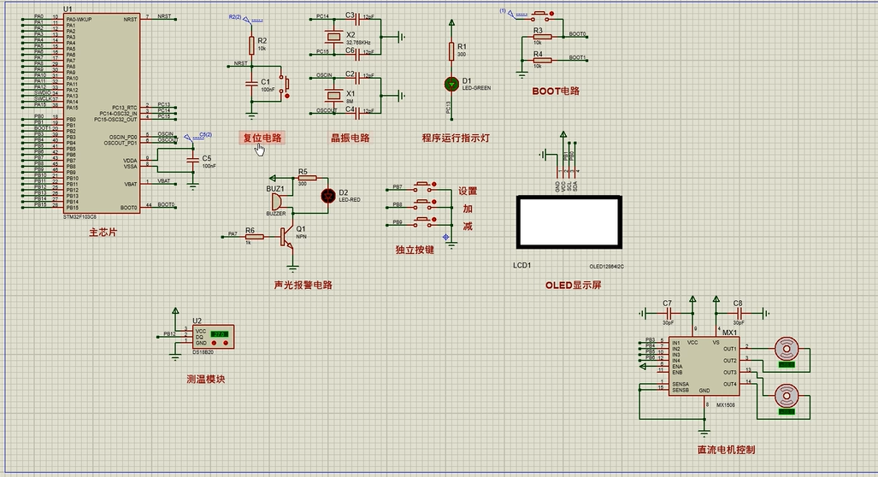Toggle the BOOT circuit switch above R3
878x477 pixels.
click(x=542, y=14)
